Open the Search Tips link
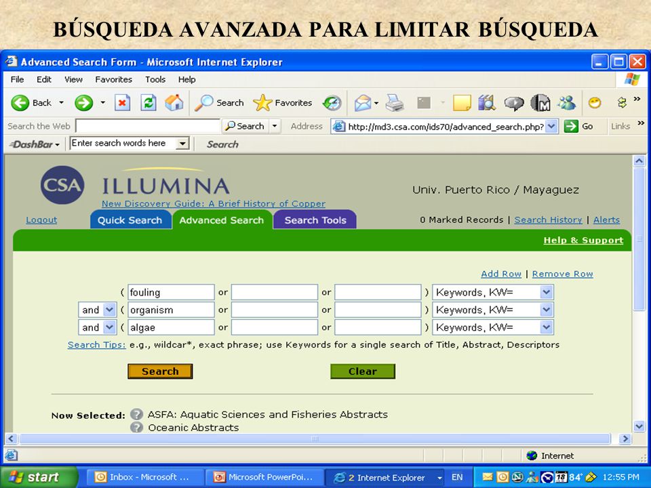 point(96,345)
